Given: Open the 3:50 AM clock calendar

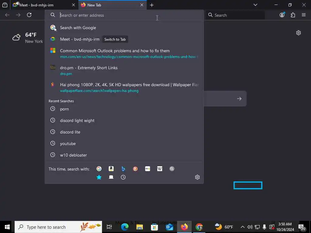Looking at the screenshot, I should click(285, 227).
